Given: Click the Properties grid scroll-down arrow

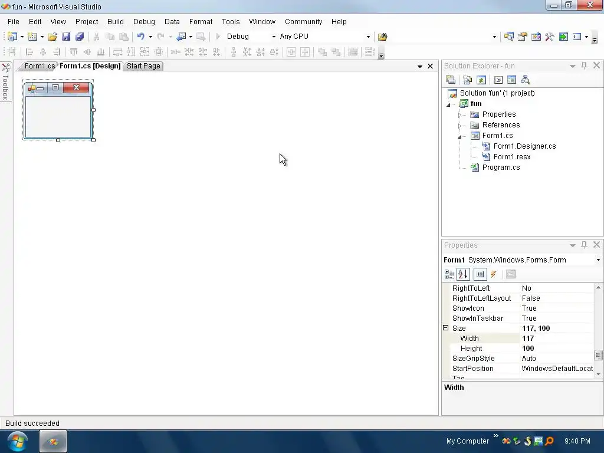Looking at the screenshot, I should (x=598, y=373).
